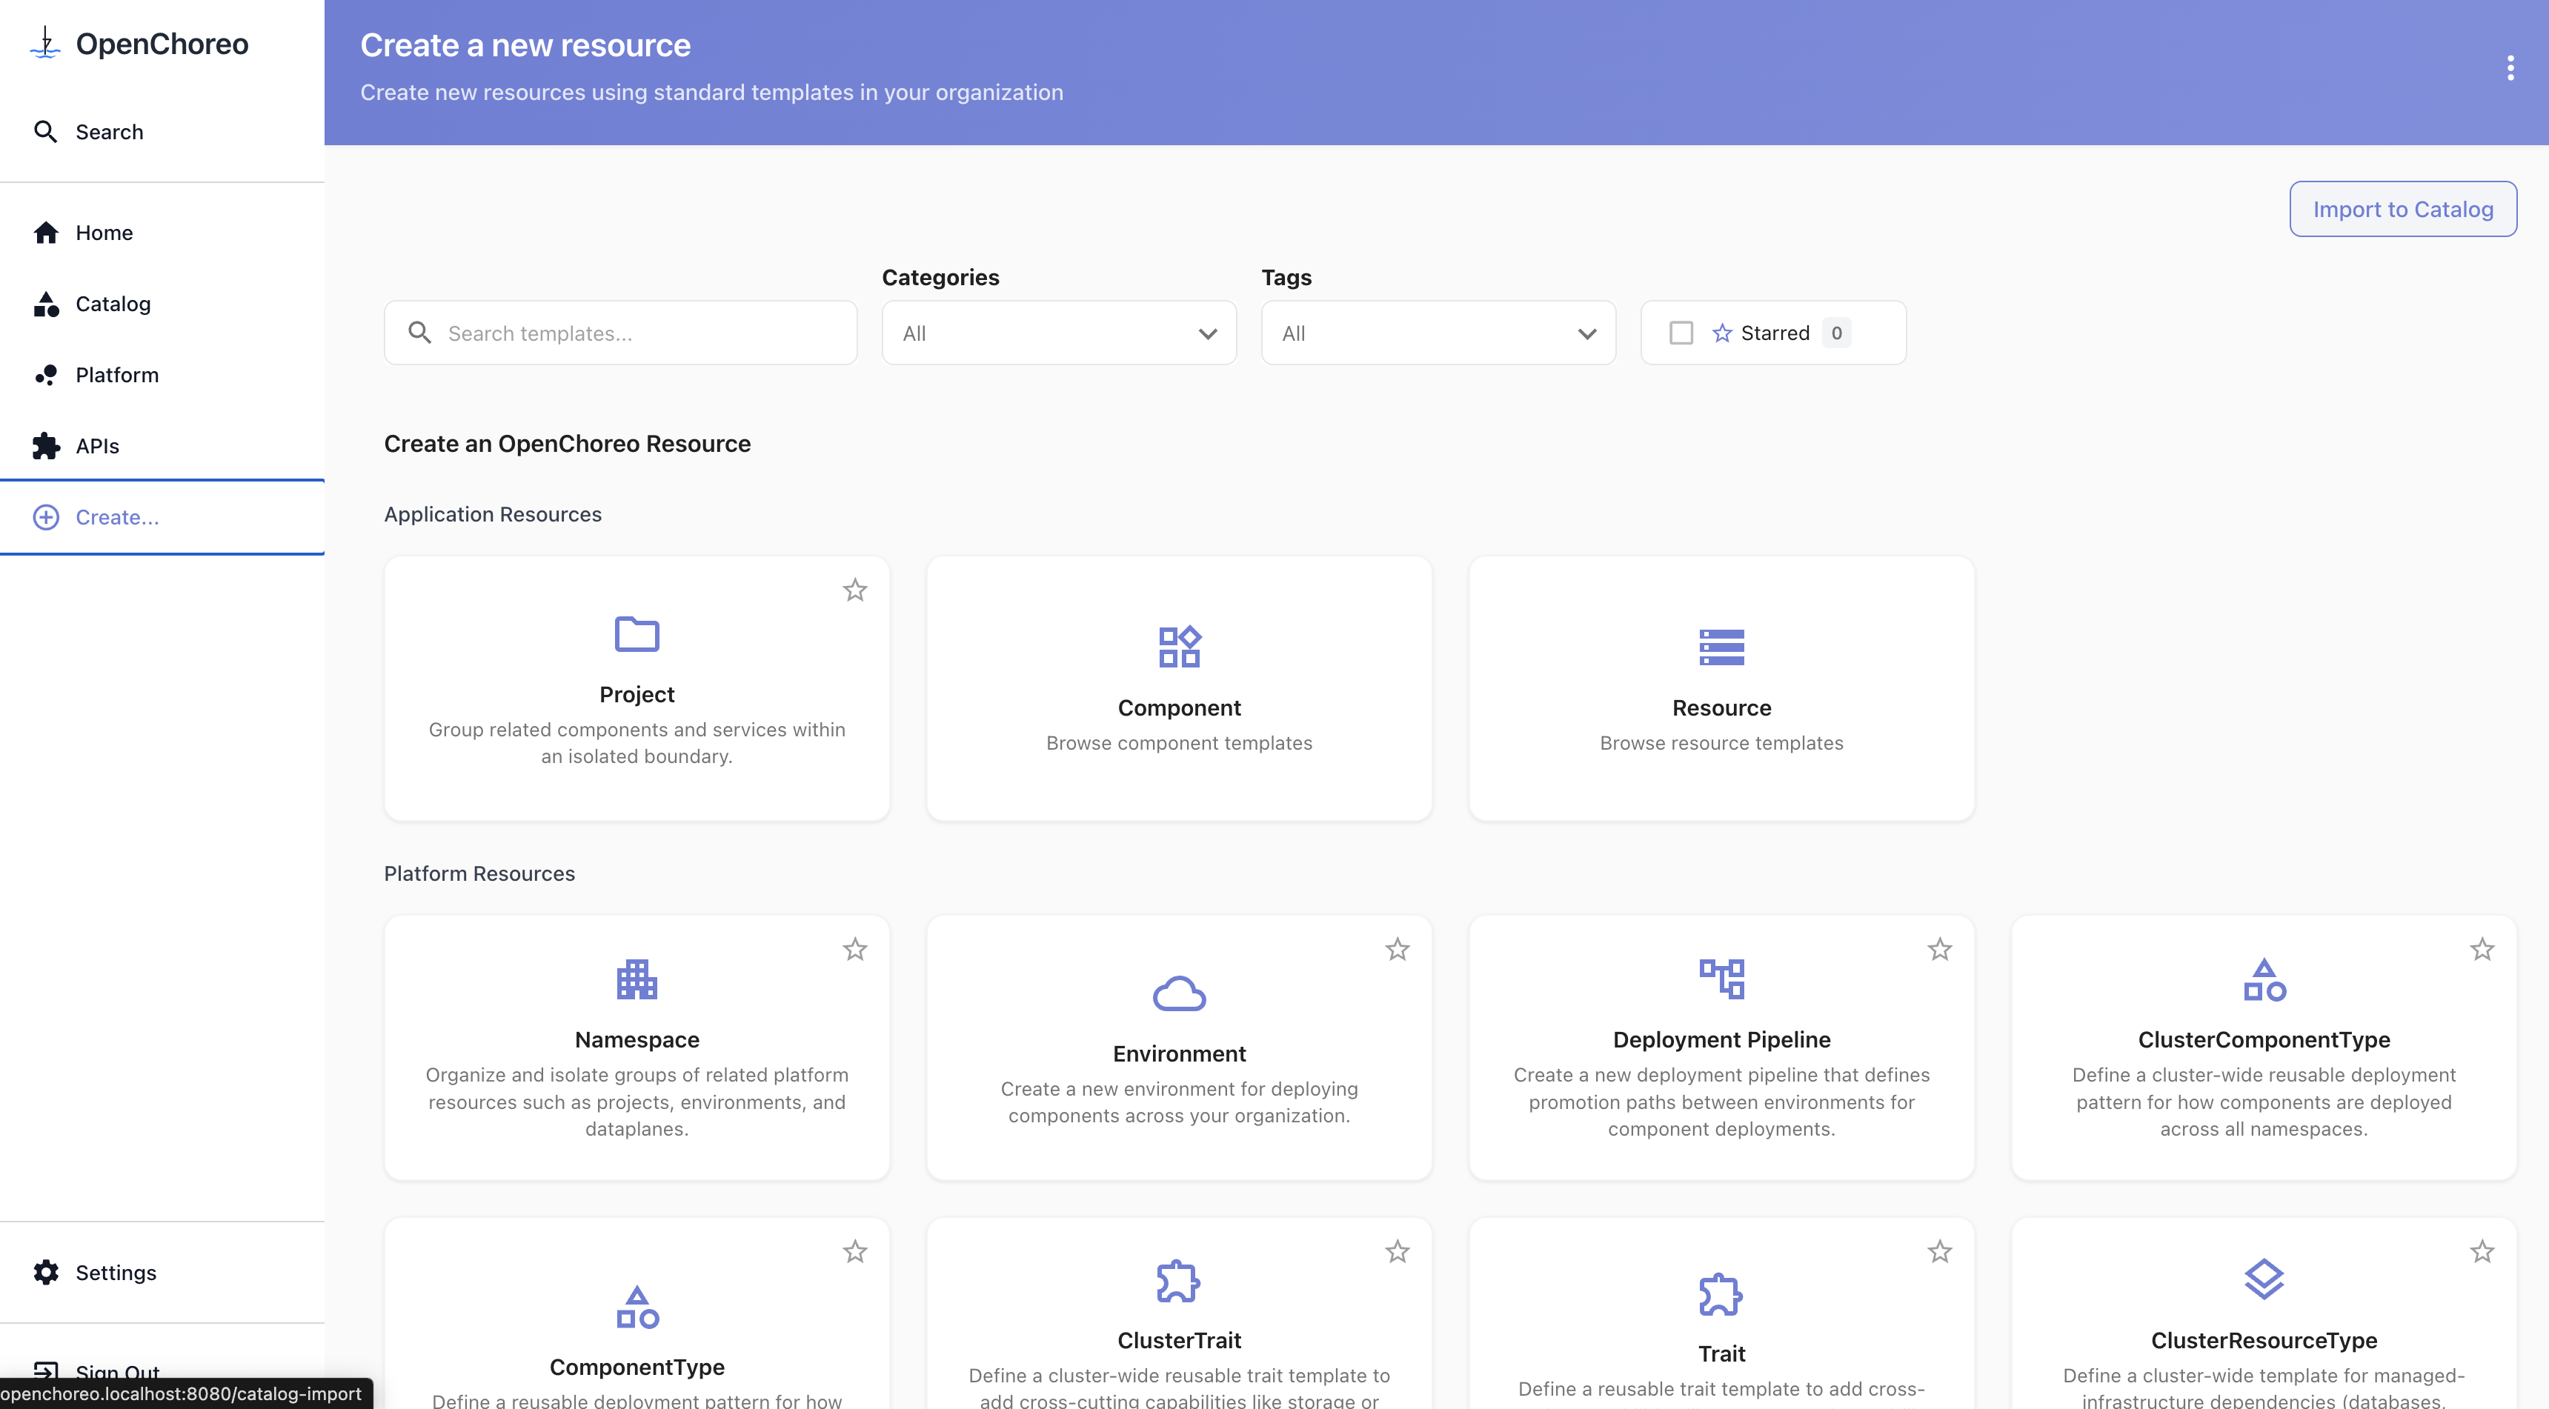Open APIs from the sidebar
Screen dimensions: 2549x1409
click(x=162, y=446)
